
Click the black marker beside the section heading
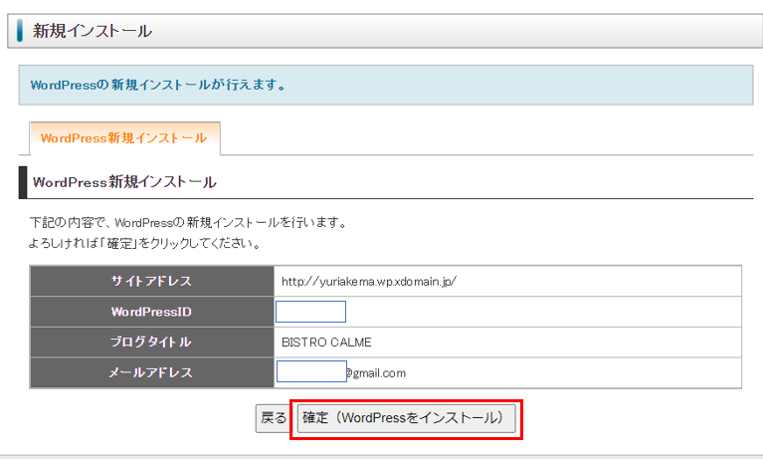click(23, 183)
